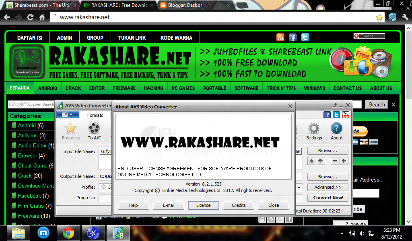This screenshot has width=412, height=241.
Task: Open the AVS application menu dropdown
Action: click(68, 114)
